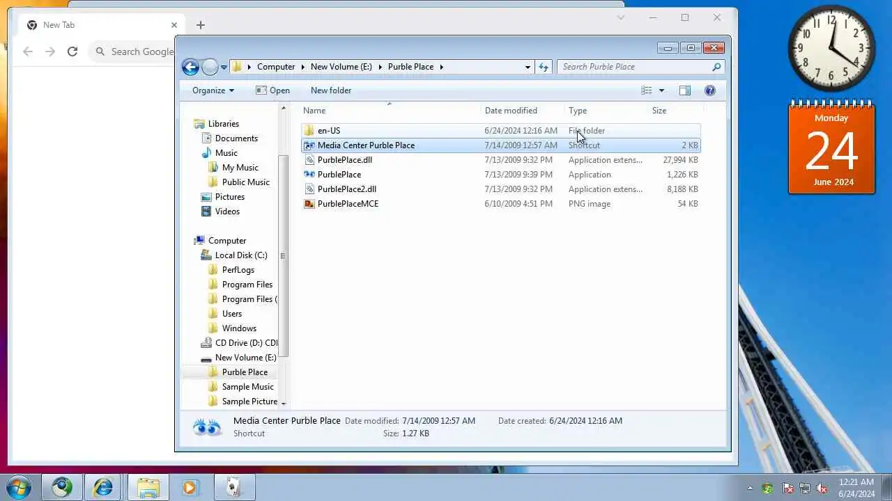Expand arrow after Computer in breadcrumb
Viewport: 892px width, 501px height.
click(303, 67)
